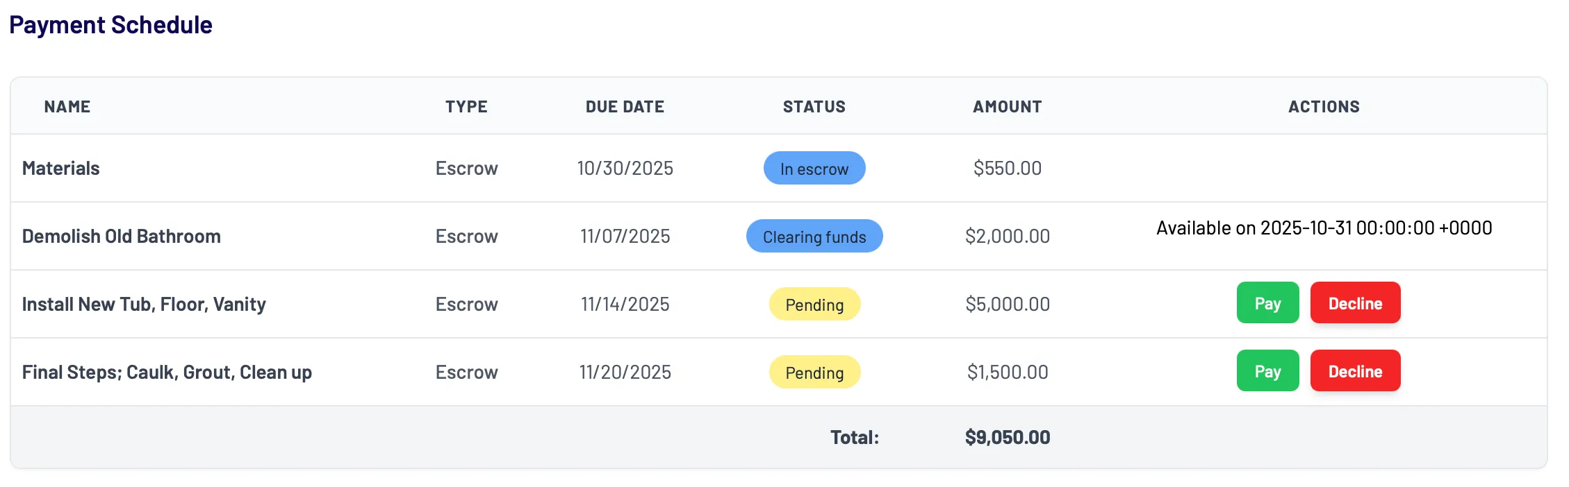This screenshot has height=487, width=1569.
Task: Select the Escrow type label on Materials row
Action: click(x=466, y=168)
